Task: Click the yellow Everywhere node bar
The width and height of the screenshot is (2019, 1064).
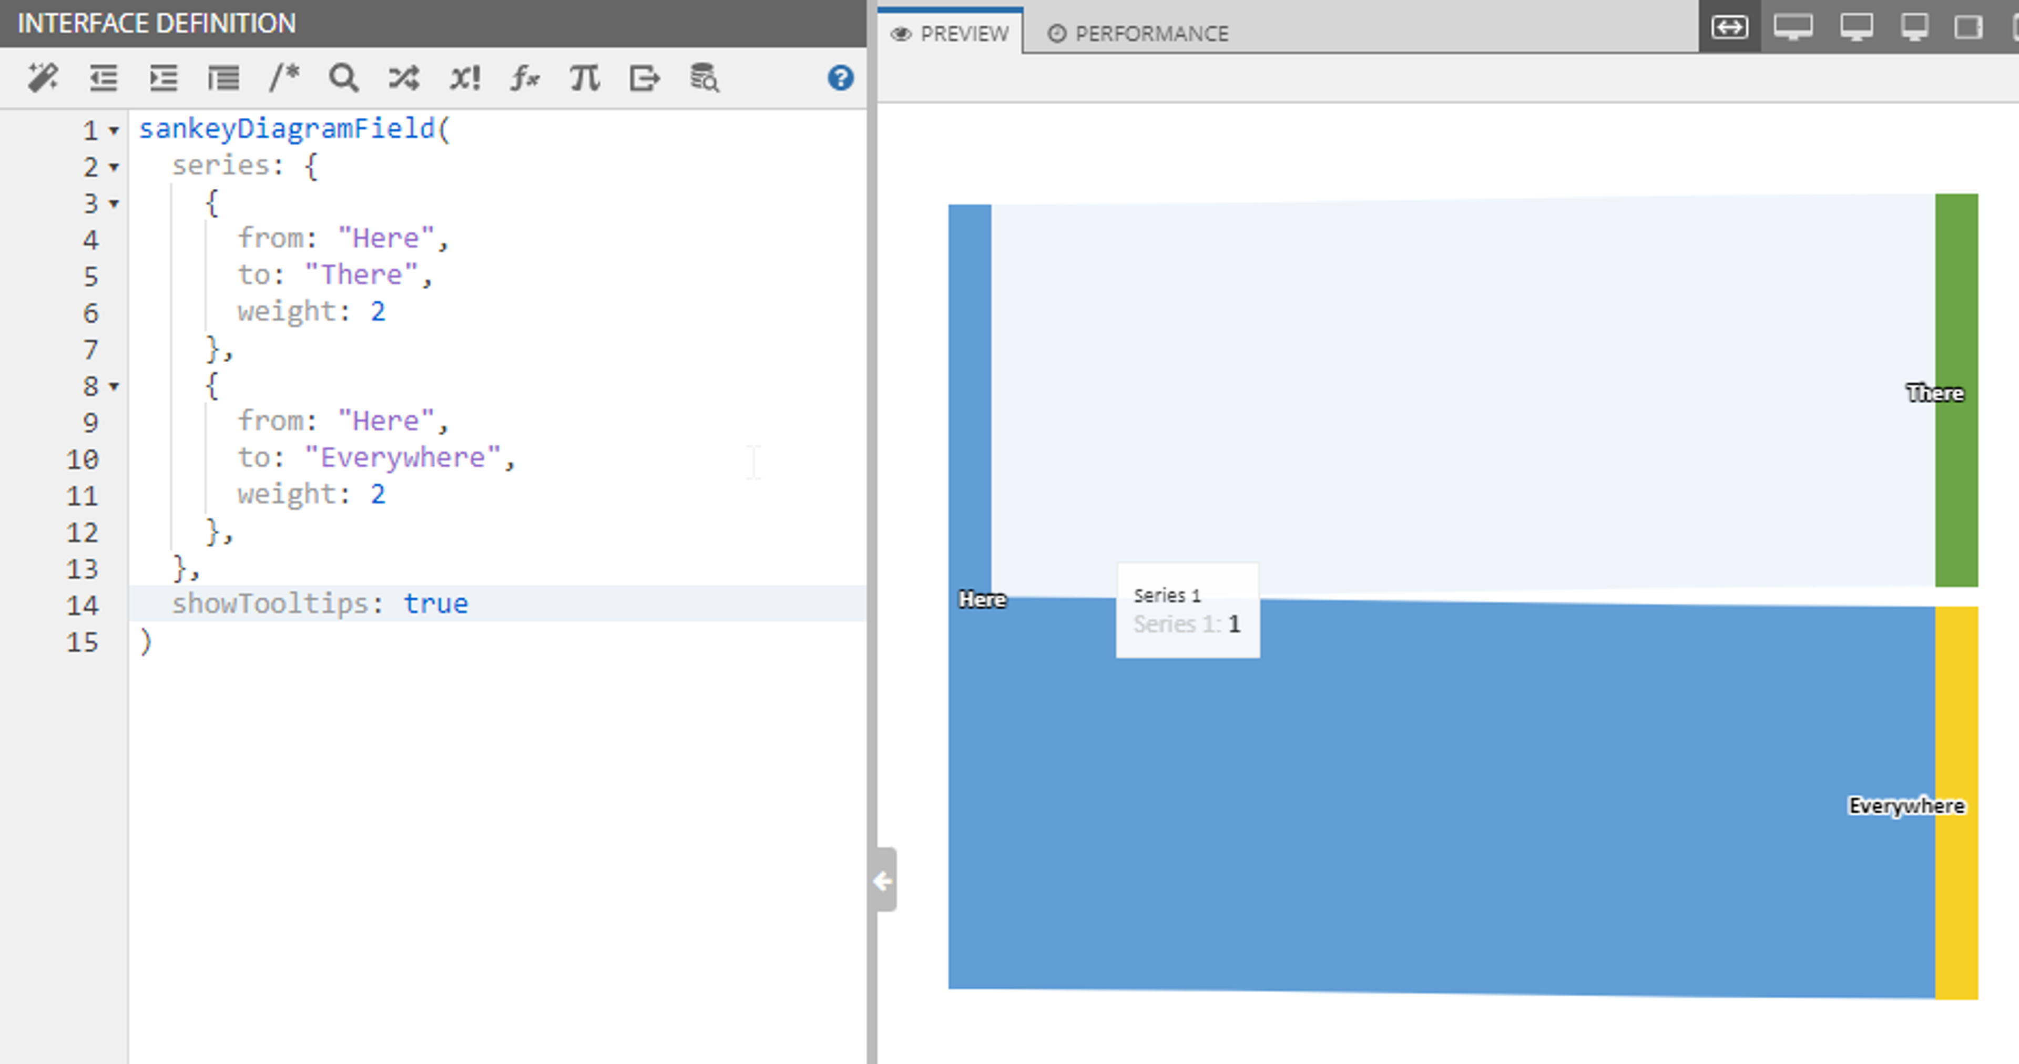Action: [1956, 803]
